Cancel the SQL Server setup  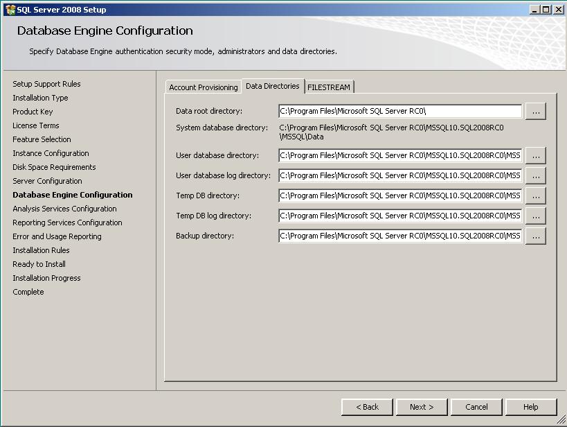coord(476,407)
